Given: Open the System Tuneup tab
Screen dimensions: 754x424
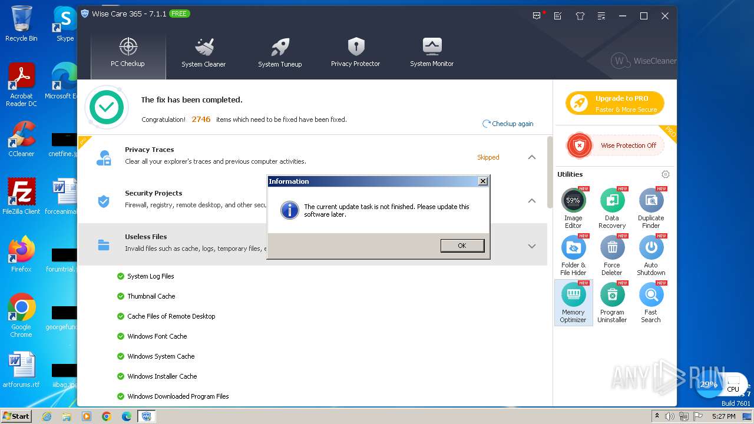Looking at the screenshot, I should pos(280,53).
